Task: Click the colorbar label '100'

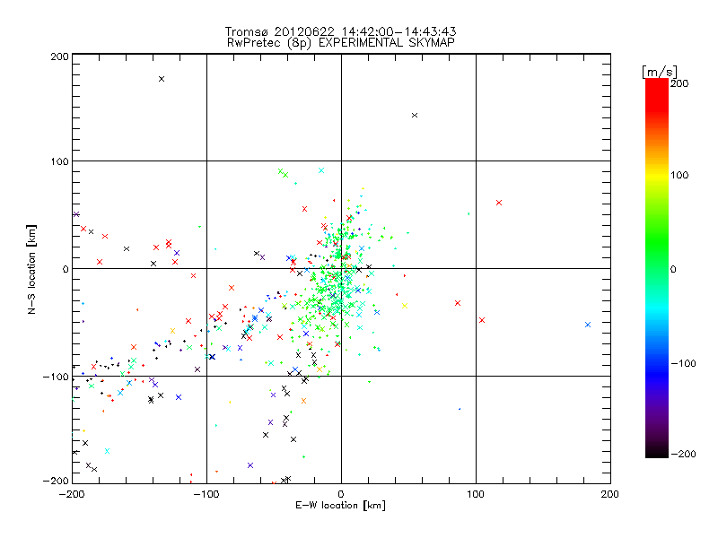Action: (x=679, y=175)
